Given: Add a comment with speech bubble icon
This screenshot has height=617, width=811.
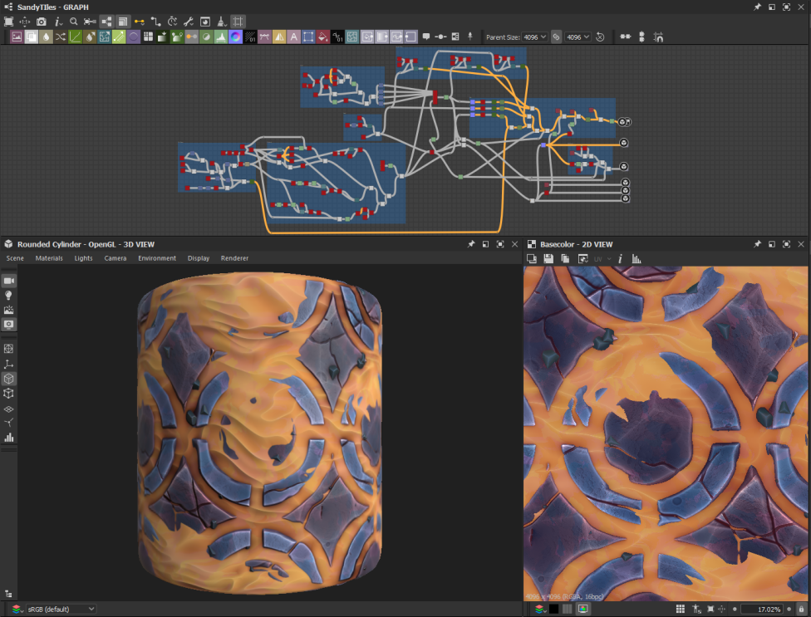Looking at the screenshot, I should [x=426, y=37].
